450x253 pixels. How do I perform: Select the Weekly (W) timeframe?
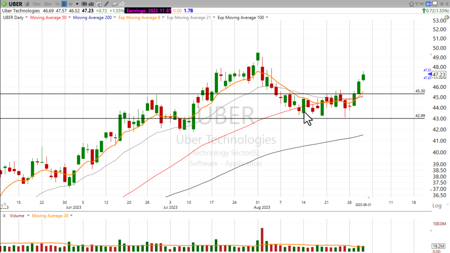pos(70,4)
